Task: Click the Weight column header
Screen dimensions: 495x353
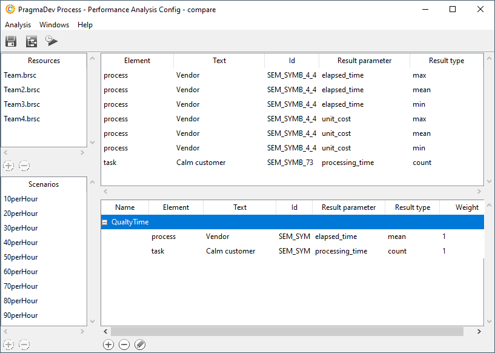Action: pos(467,207)
